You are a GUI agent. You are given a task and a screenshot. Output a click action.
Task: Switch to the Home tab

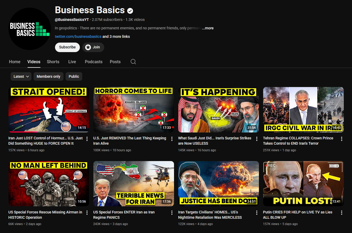[15, 62]
